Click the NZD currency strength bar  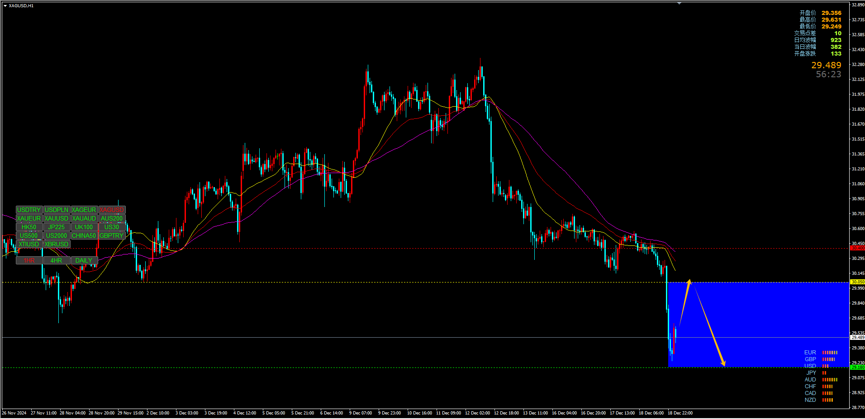click(x=827, y=400)
